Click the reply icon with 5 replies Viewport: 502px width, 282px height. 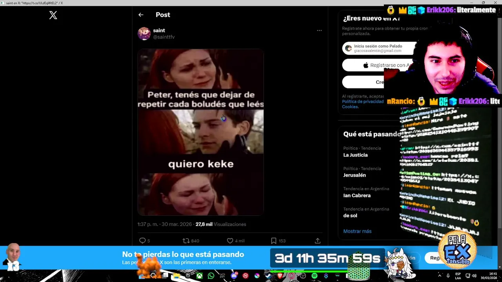(x=142, y=240)
